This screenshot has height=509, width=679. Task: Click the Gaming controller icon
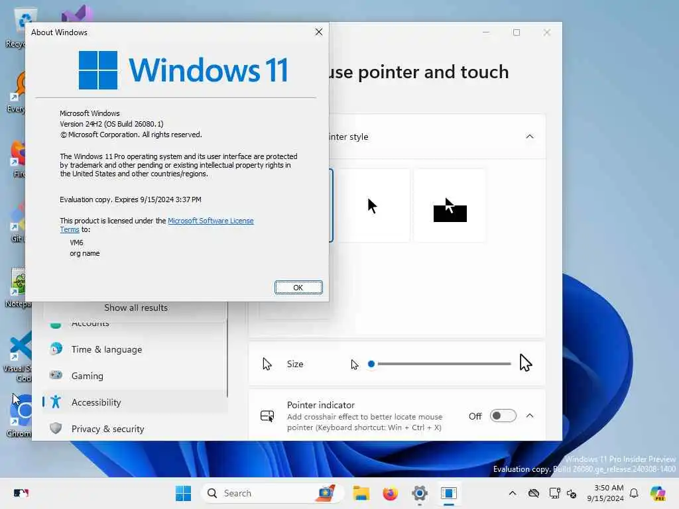coord(56,375)
